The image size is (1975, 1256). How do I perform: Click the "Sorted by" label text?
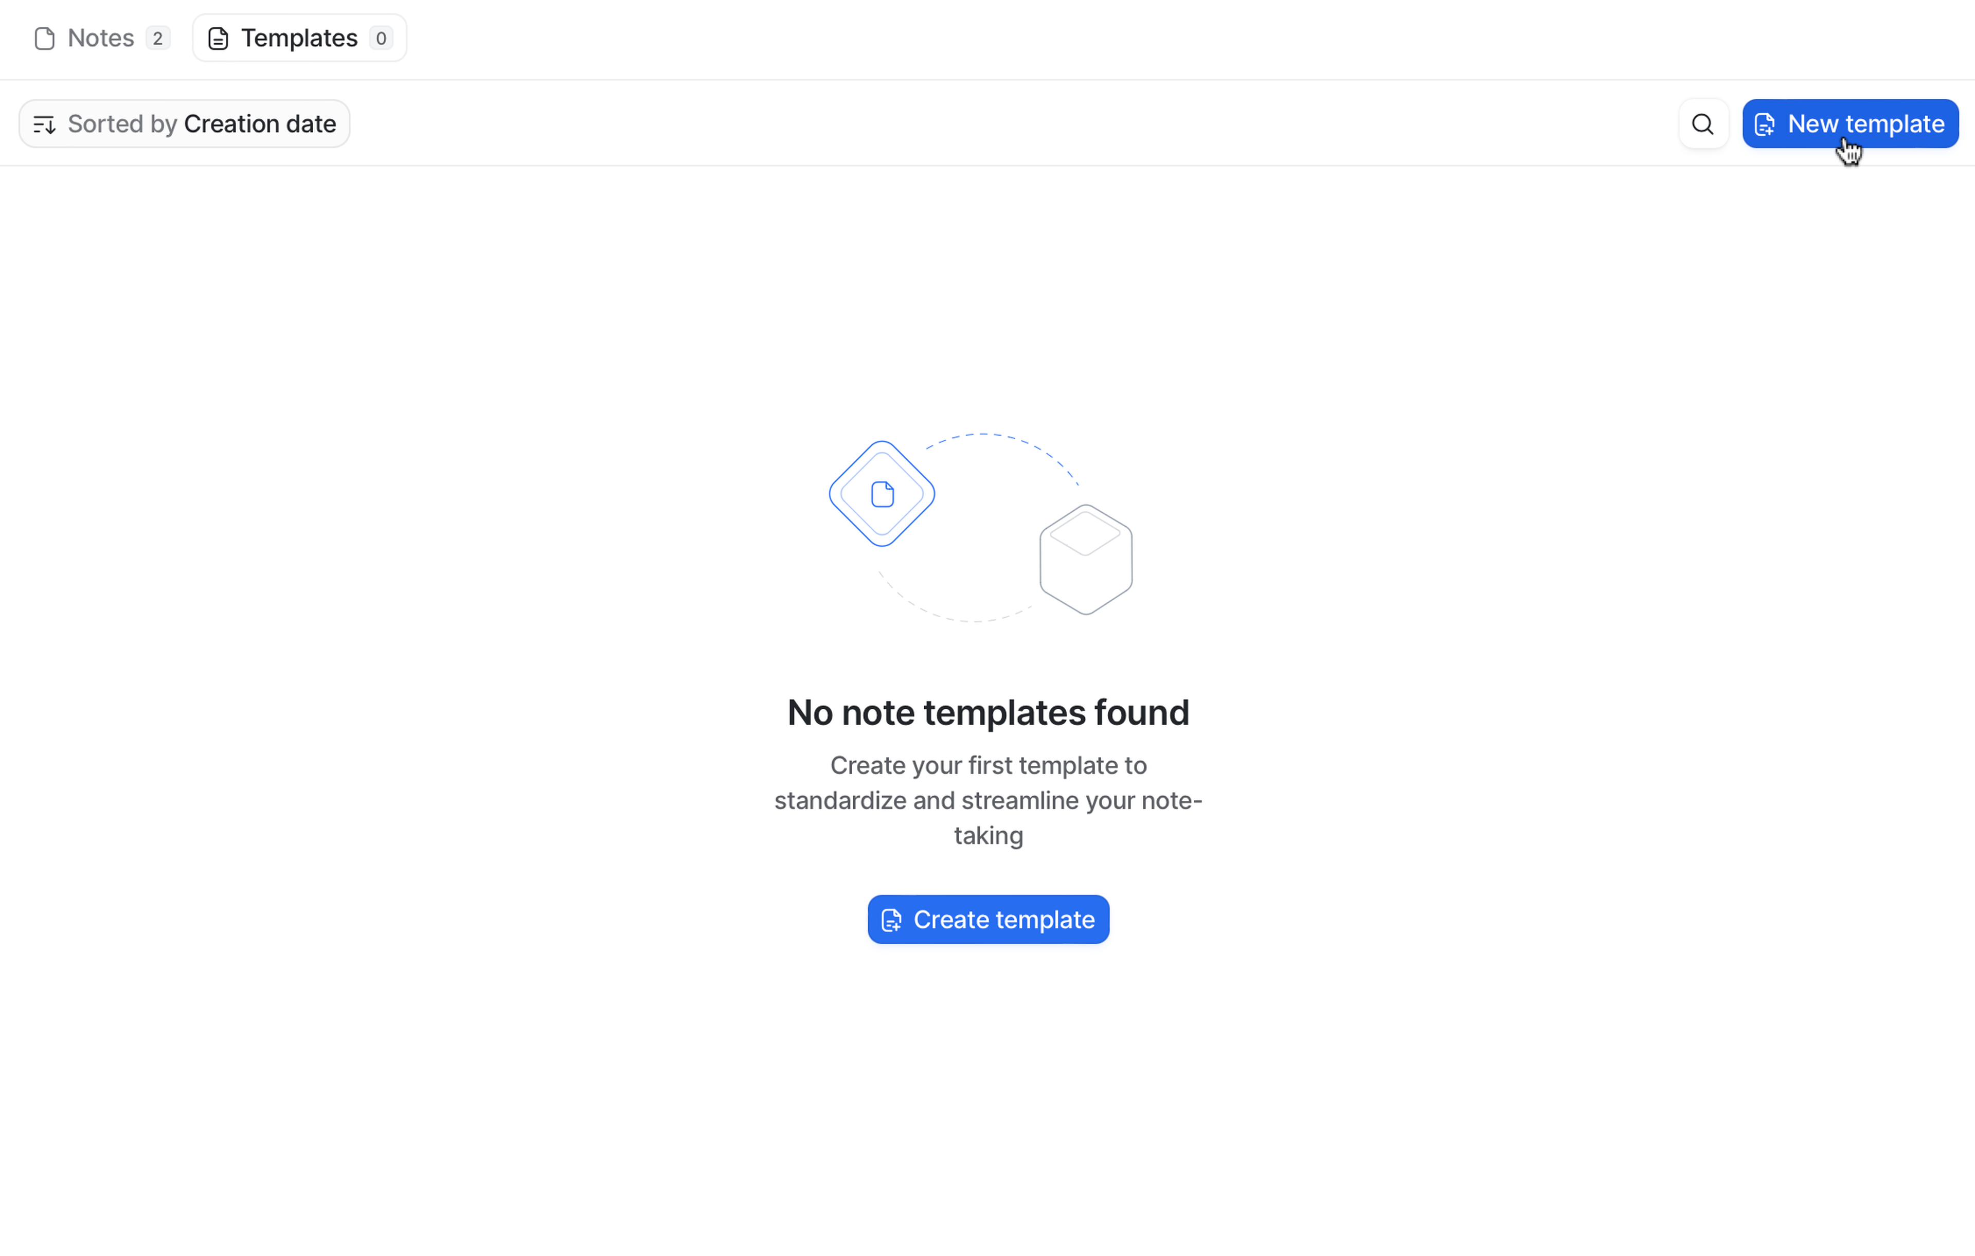122,124
